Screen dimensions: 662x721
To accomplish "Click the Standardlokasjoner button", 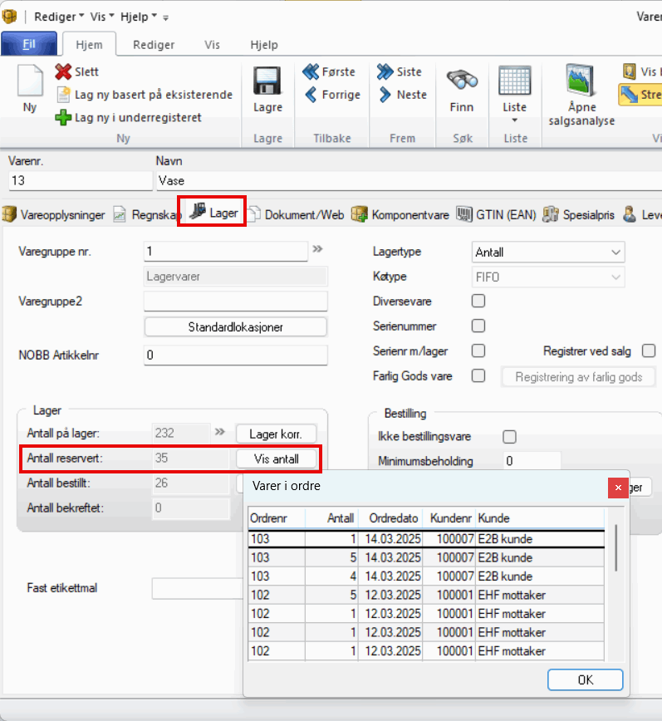I will [236, 327].
